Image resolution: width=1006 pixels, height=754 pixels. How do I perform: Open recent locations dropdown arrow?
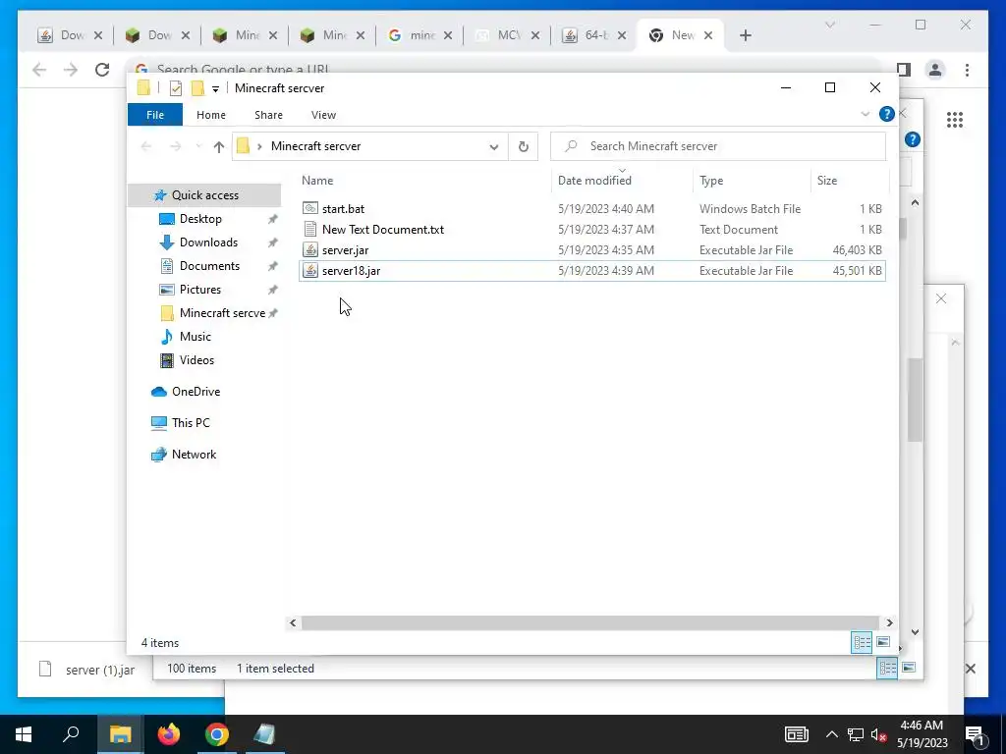click(198, 147)
